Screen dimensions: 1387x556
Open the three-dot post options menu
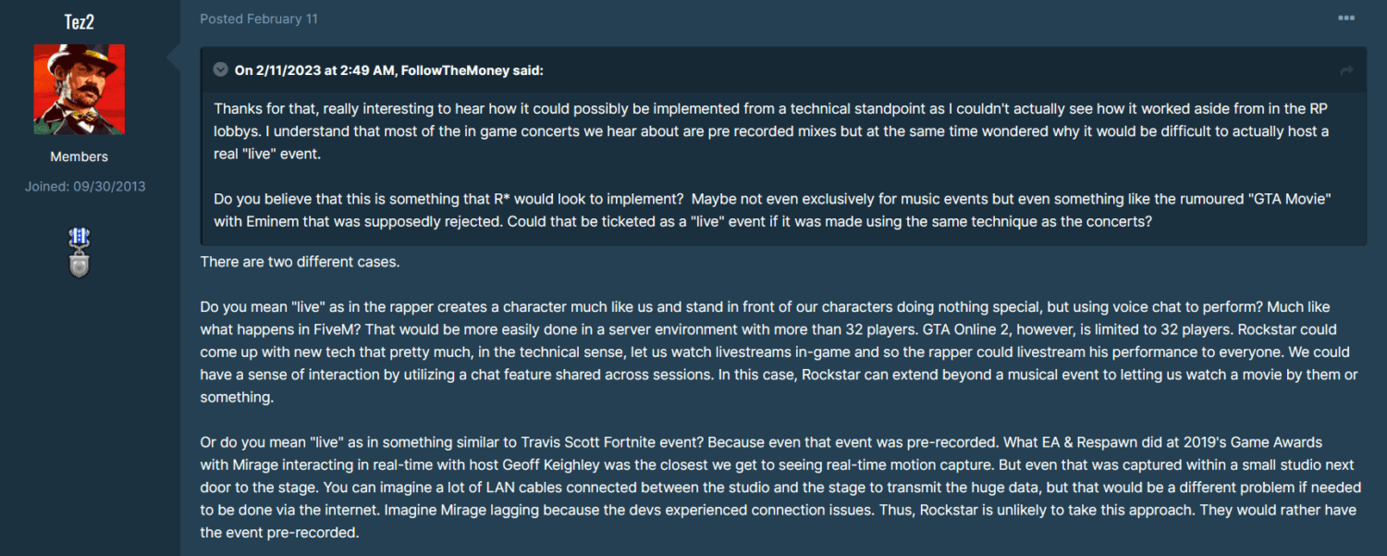pos(1345,19)
